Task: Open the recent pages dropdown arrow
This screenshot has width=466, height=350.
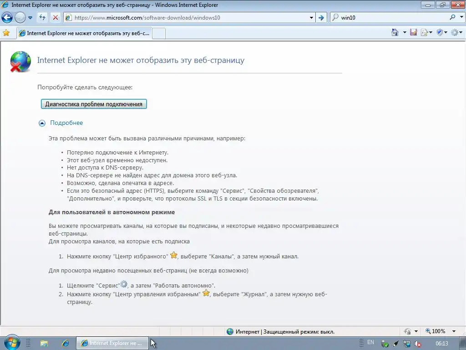Action: [30, 18]
